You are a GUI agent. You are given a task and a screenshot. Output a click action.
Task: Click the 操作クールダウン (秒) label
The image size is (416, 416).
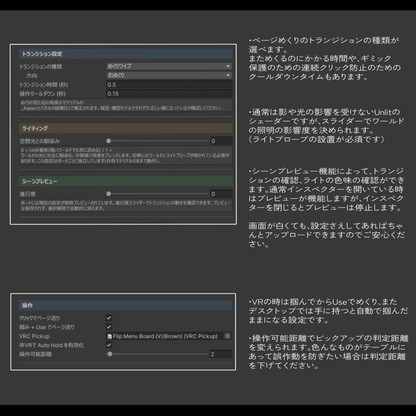pyautogui.click(x=42, y=94)
